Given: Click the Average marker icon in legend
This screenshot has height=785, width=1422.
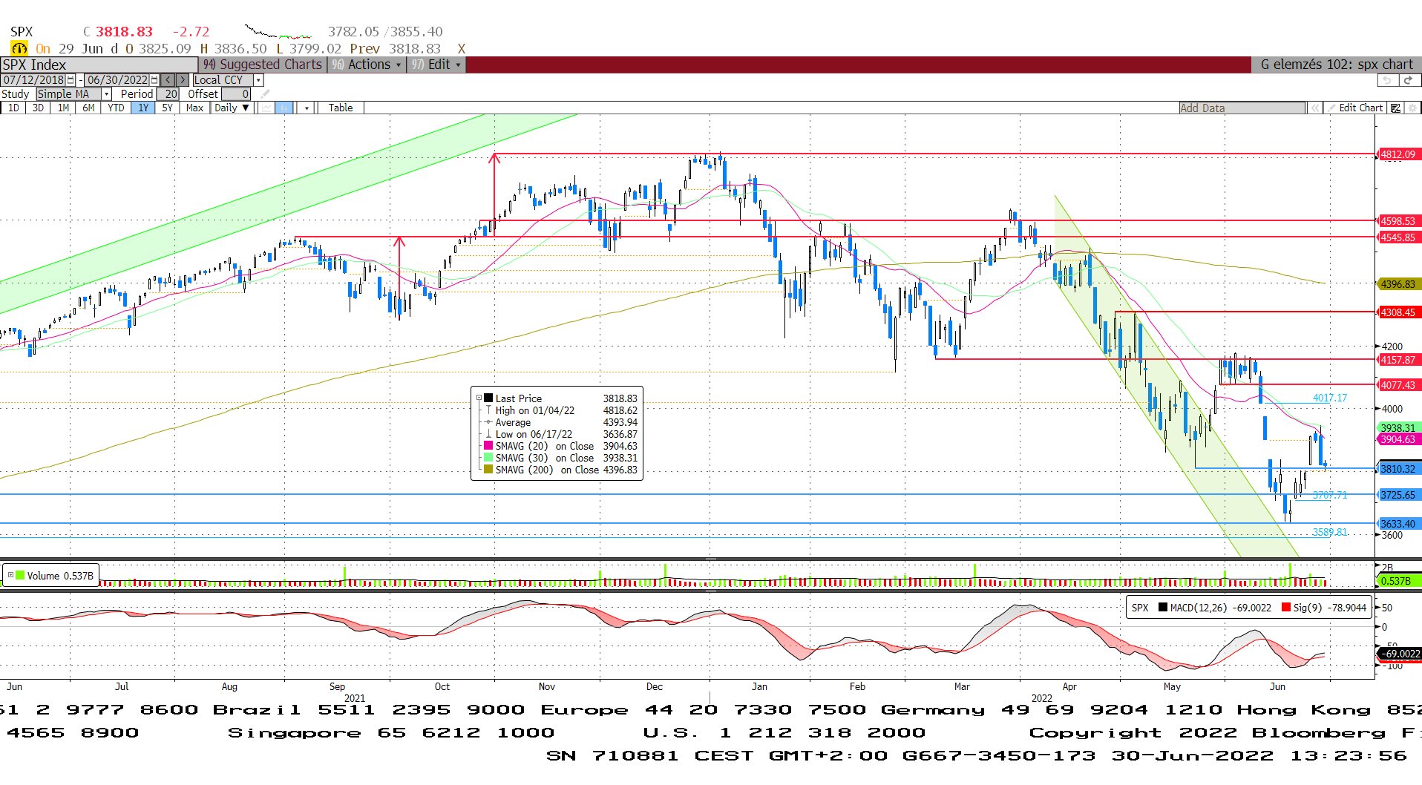Looking at the screenshot, I should click(488, 422).
